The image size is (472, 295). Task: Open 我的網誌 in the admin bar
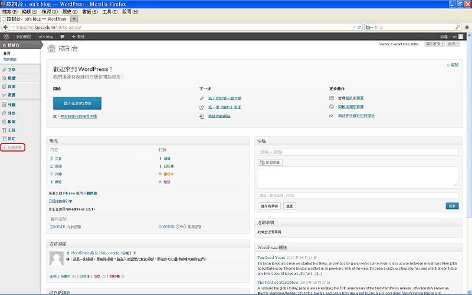pyautogui.click(x=24, y=37)
